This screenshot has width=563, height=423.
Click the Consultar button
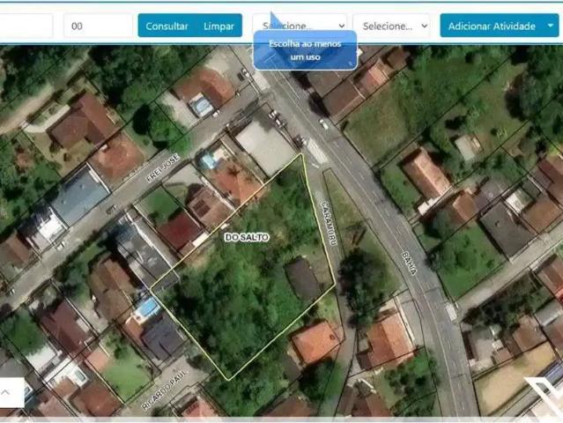coord(167,26)
